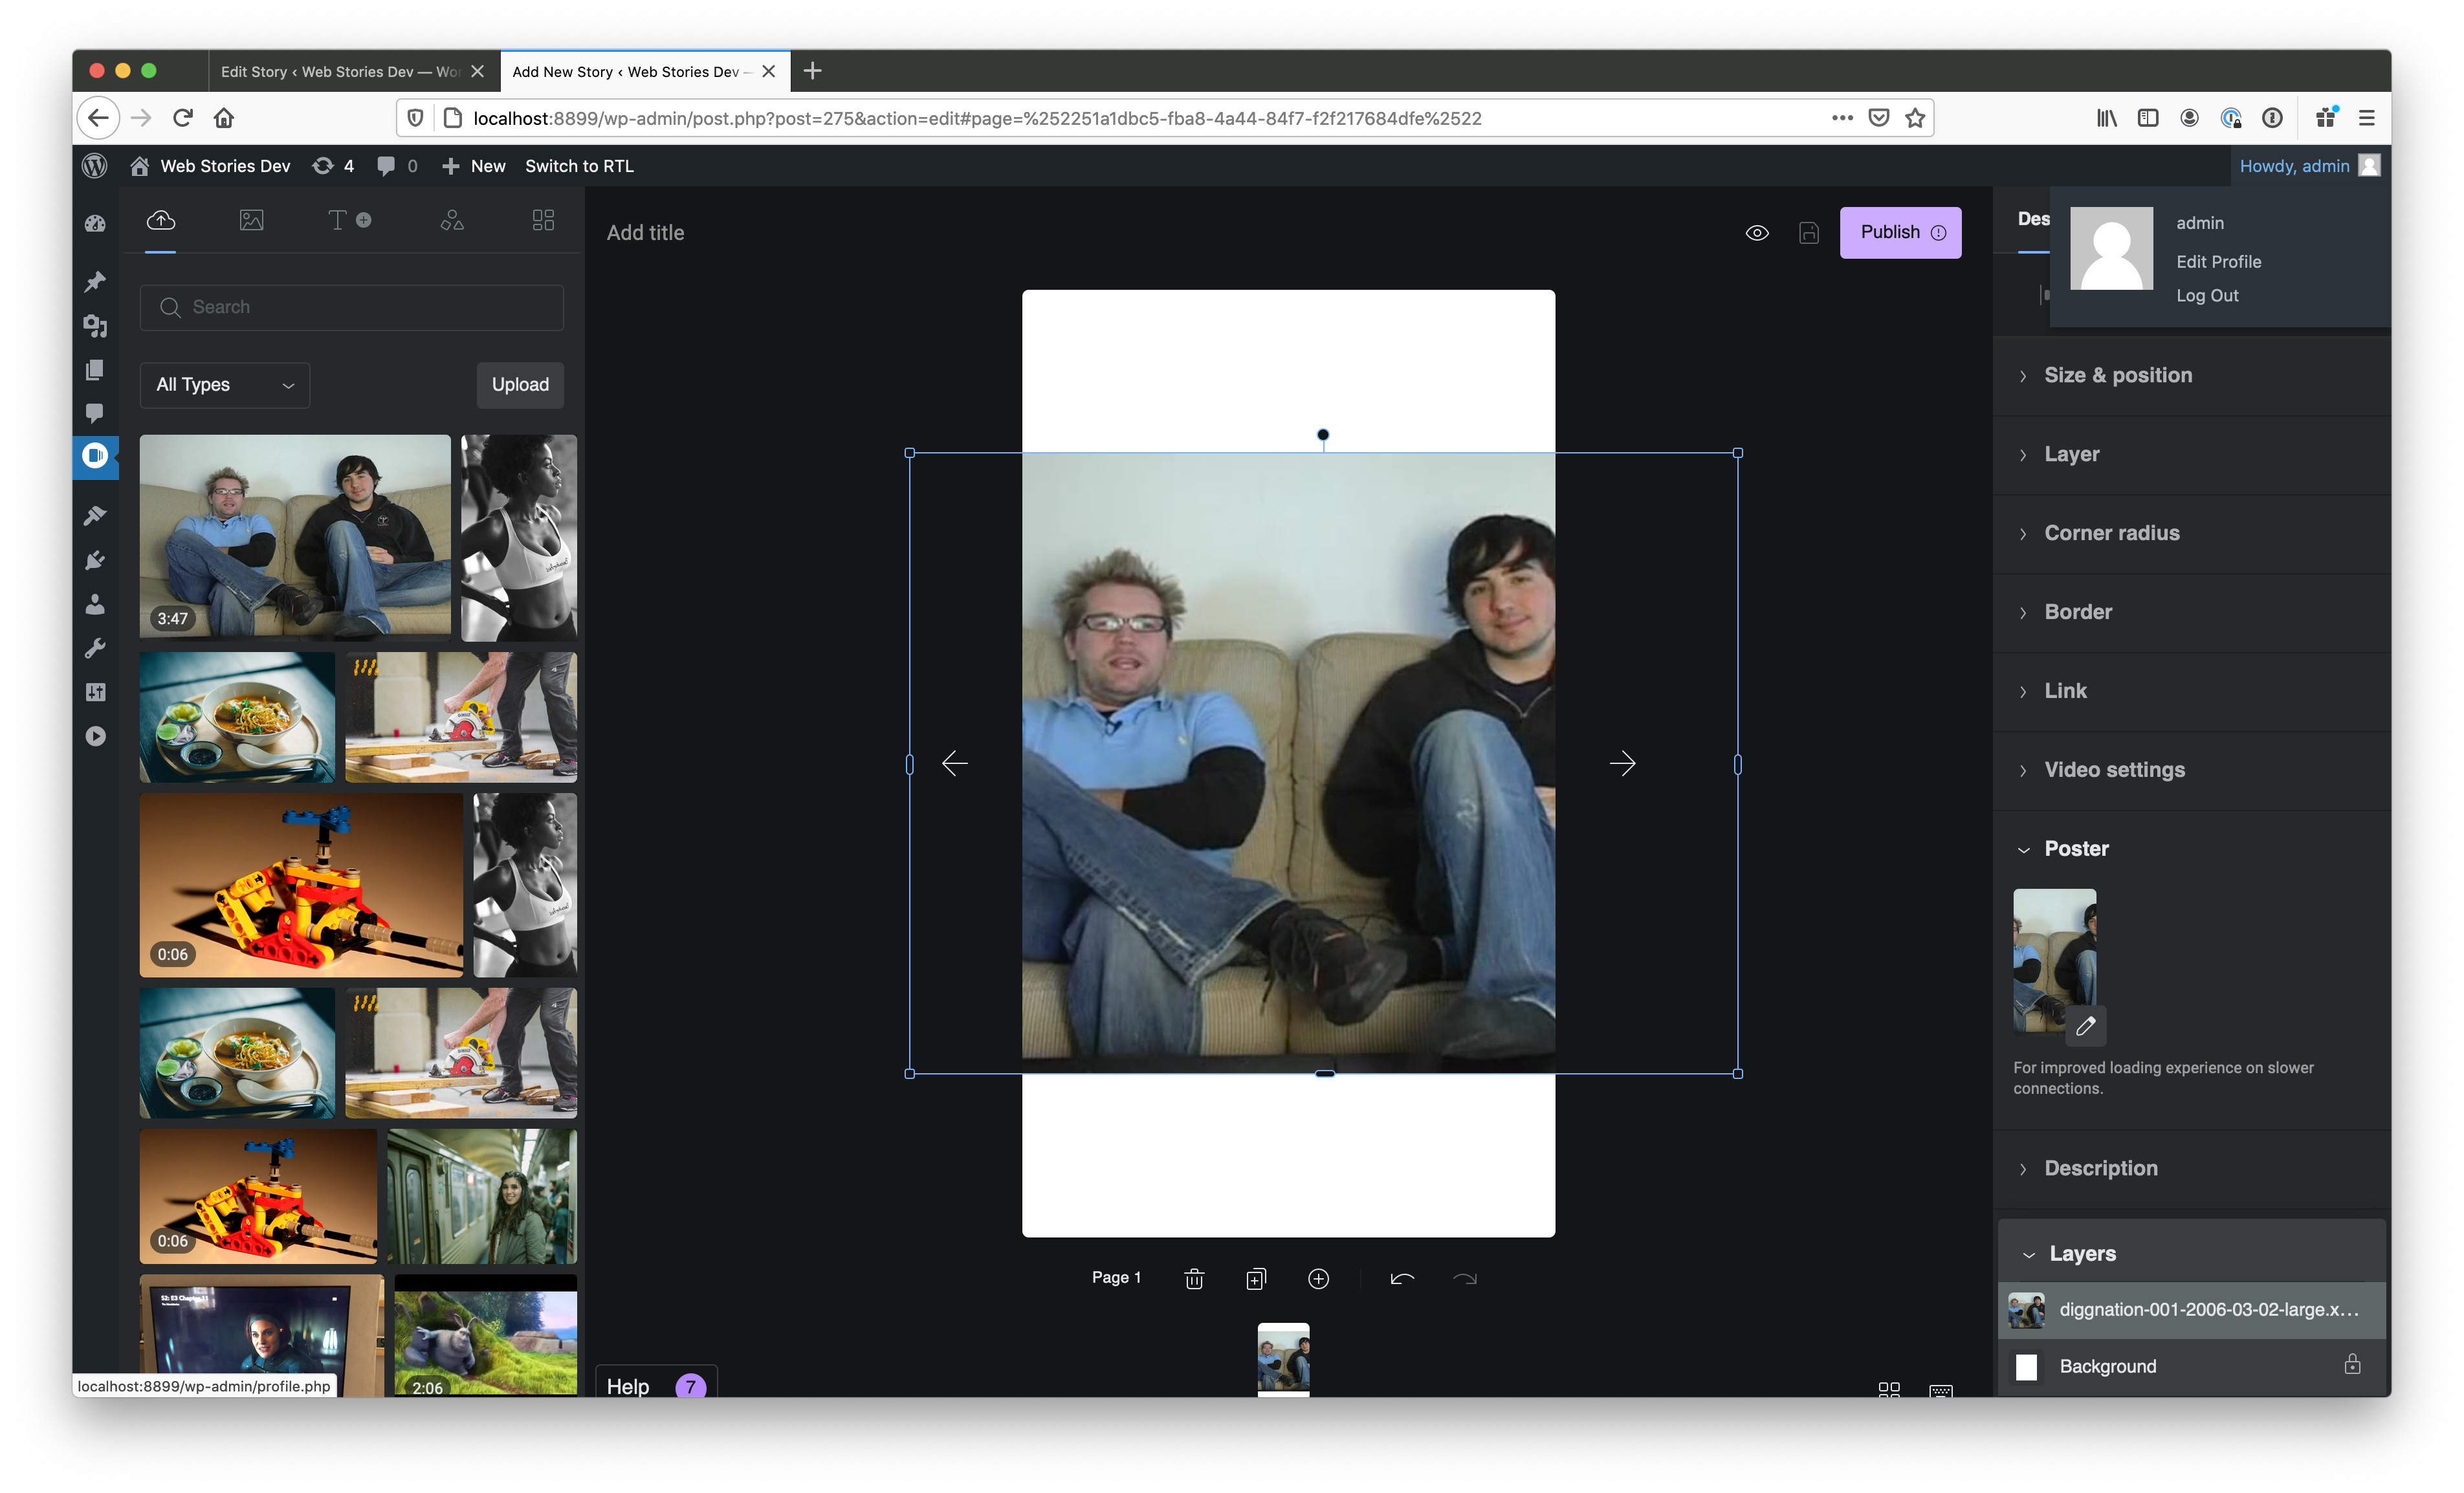Open the All Types filter dropdown
Viewport: 2464px width, 1493px height.
(225, 385)
